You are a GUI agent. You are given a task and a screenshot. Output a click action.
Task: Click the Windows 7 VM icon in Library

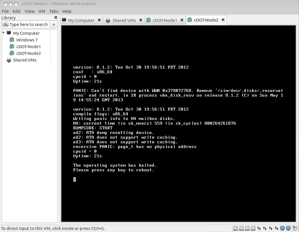coord(12,40)
